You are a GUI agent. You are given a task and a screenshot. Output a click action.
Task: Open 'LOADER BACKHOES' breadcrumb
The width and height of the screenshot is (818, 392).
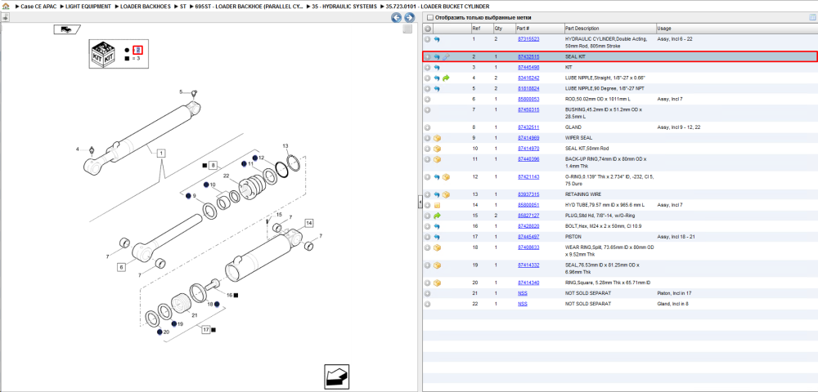[146, 7]
